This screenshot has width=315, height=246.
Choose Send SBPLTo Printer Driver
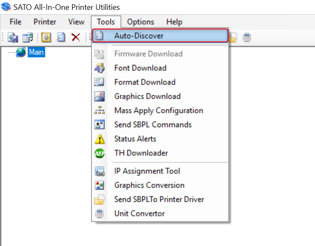[159, 199]
